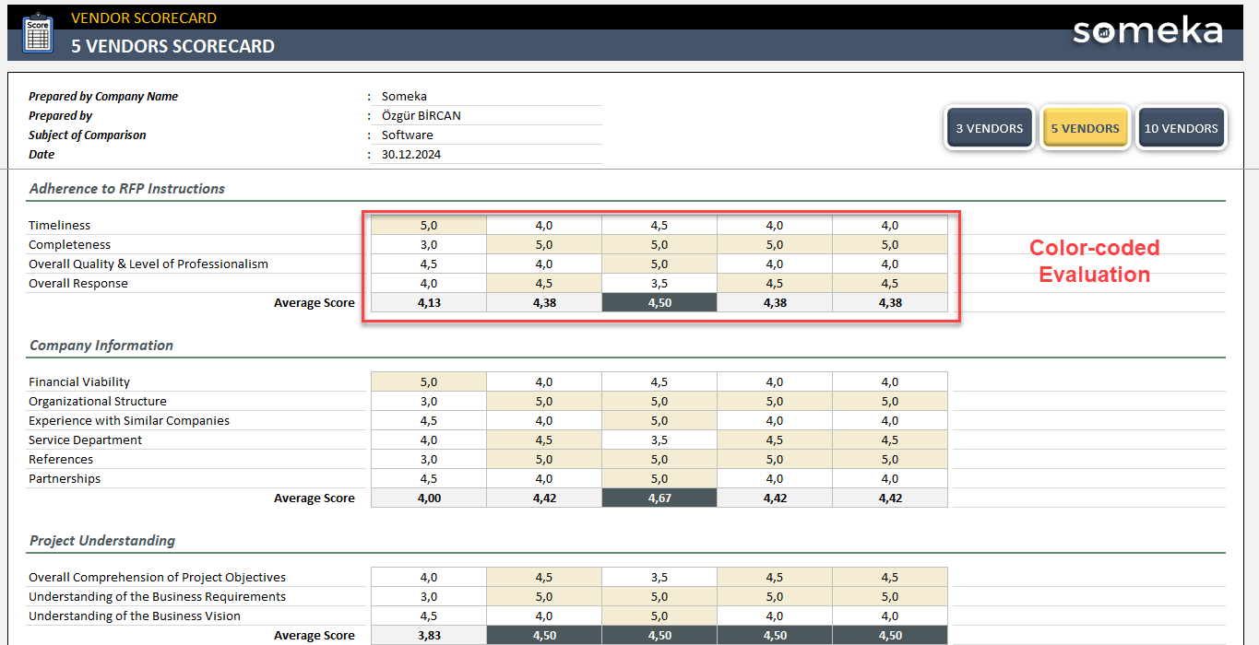Switch to the 3 VENDORS scorecard
The width and height of the screenshot is (1259, 645).
989,127
